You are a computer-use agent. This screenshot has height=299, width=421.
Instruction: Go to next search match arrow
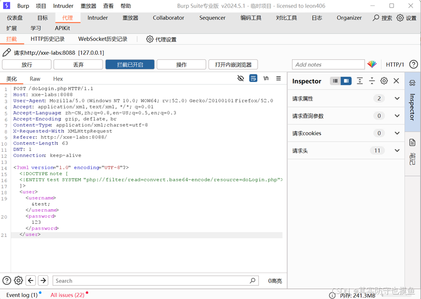43,280
